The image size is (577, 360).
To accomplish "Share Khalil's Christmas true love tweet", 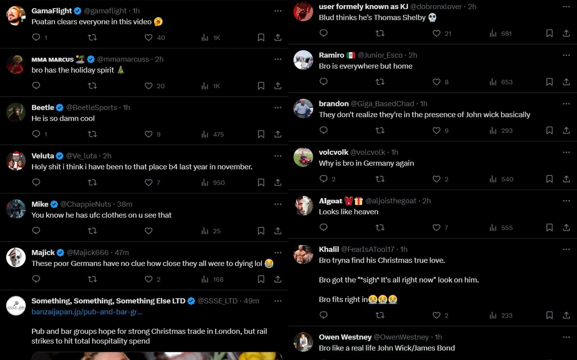I will pyautogui.click(x=566, y=315).
